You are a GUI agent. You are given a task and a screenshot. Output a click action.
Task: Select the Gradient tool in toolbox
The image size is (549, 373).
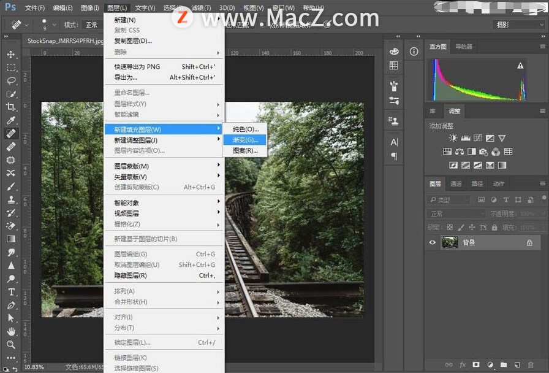[x=11, y=239]
